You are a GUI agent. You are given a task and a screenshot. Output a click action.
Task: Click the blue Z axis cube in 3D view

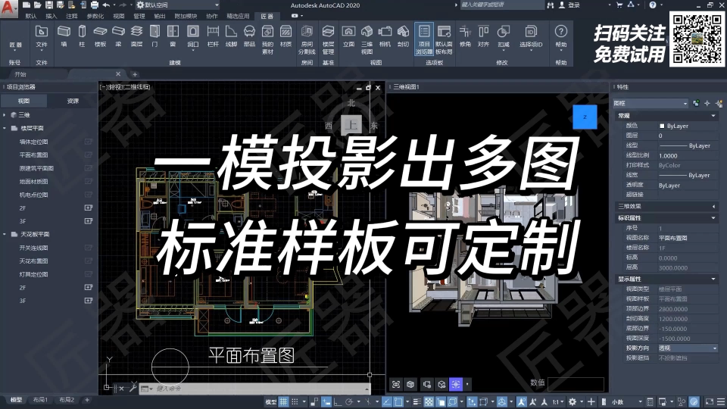(x=585, y=117)
